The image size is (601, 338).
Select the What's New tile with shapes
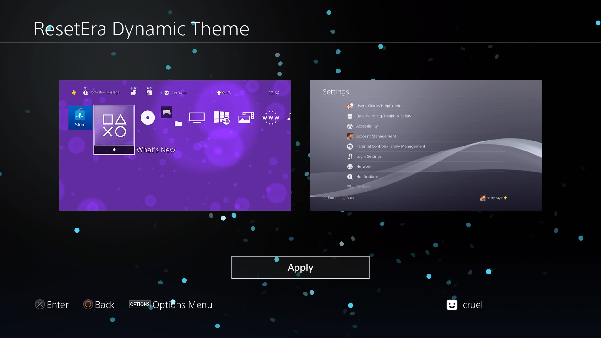114,125
